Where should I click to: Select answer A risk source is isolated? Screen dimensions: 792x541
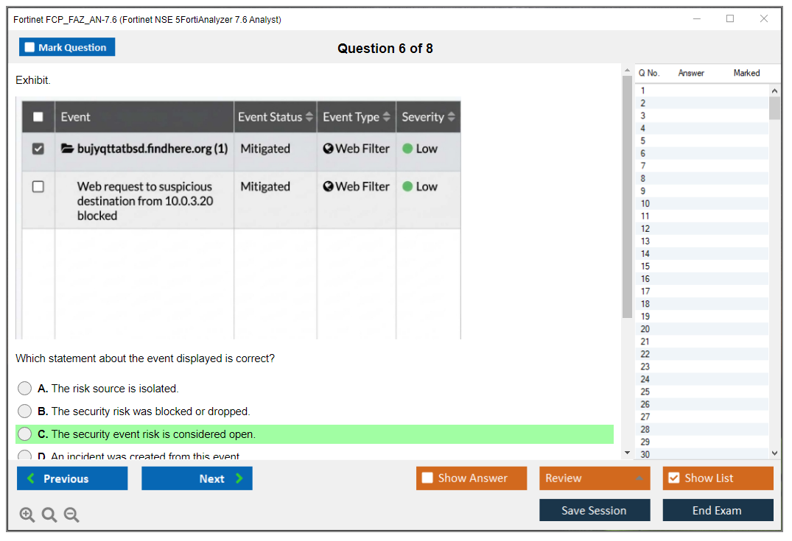point(25,388)
